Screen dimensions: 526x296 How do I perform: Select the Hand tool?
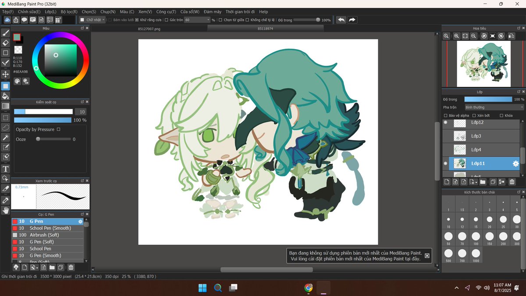click(6, 210)
